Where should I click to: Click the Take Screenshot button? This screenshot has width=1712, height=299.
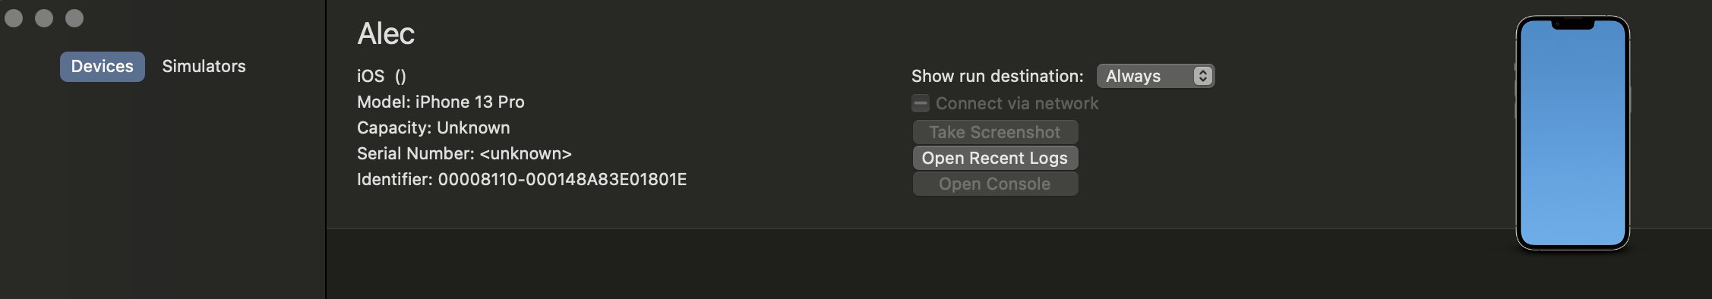tap(995, 132)
